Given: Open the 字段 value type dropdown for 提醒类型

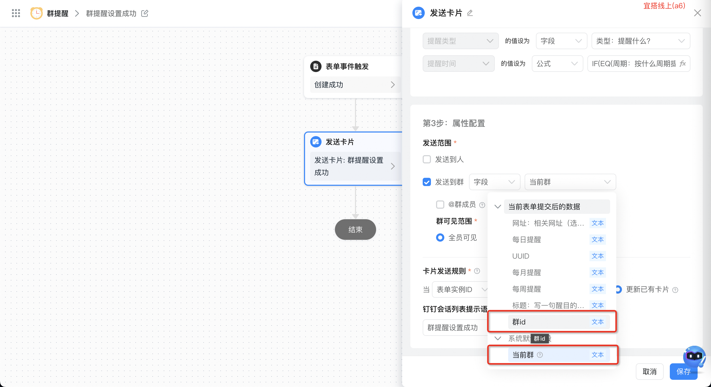Looking at the screenshot, I should (x=561, y=41).
